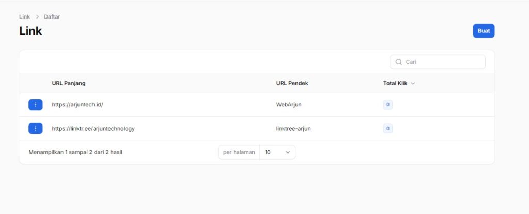Select the linktree-arjun short URL
Image resolution: width=529 pixels, height=214 pixels.
(293, 128)
